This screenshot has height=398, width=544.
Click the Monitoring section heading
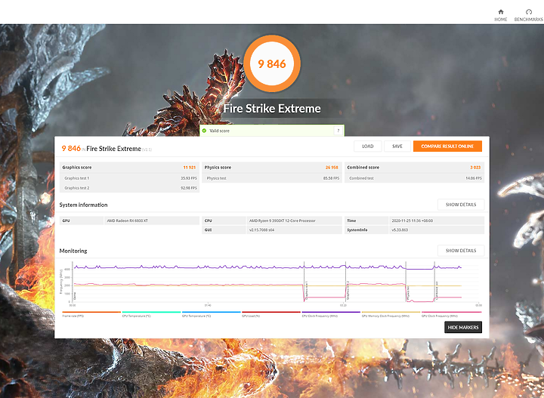click(x=73, y=251)
